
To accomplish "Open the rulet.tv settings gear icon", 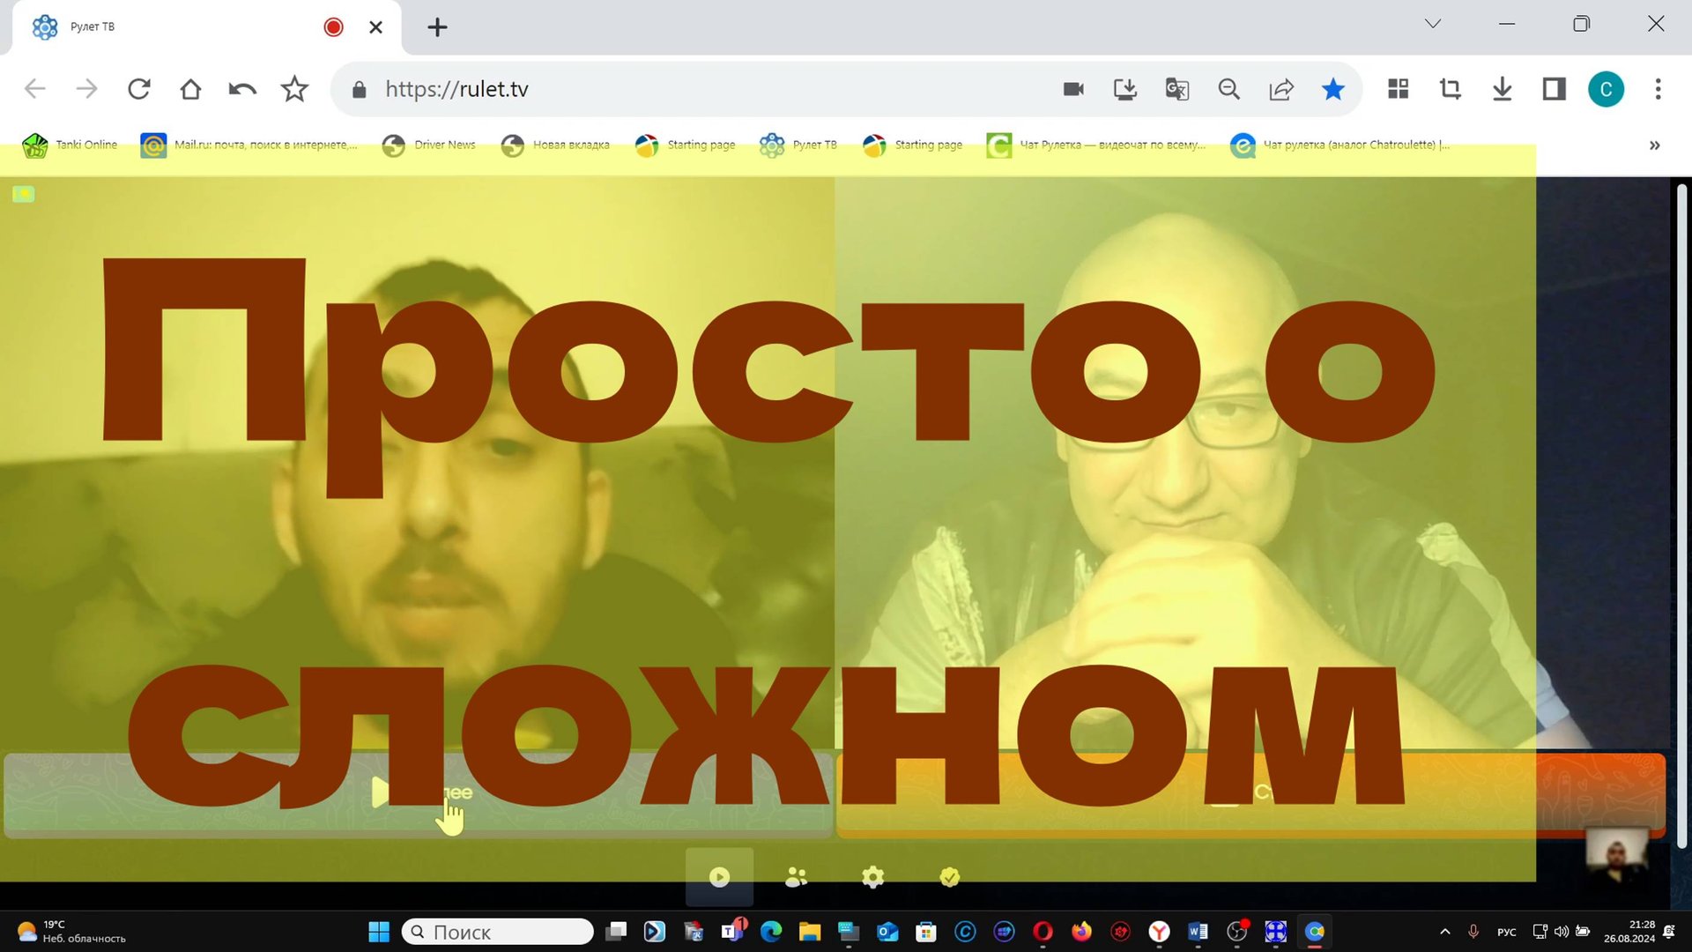I will point(872,876).
